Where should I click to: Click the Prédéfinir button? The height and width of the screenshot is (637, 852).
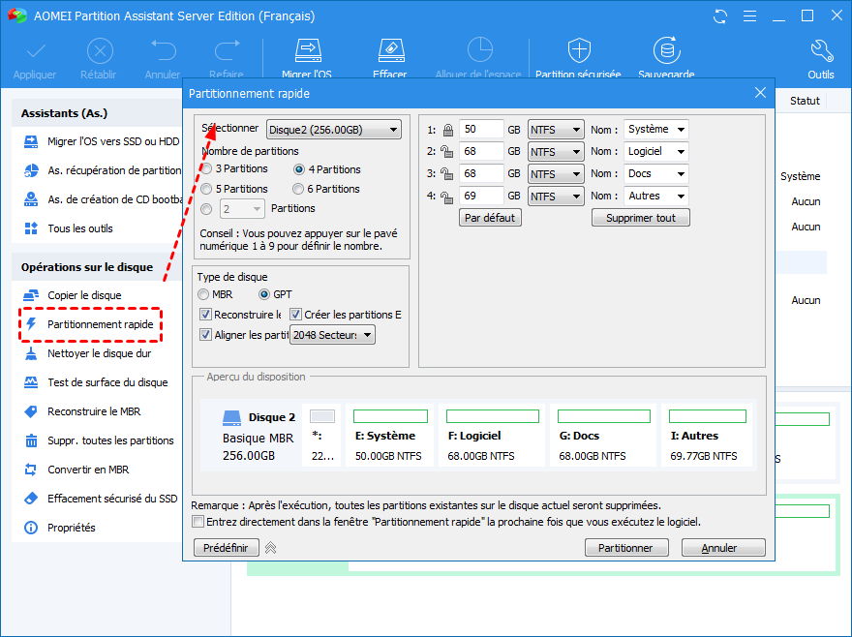pos(226,548)
